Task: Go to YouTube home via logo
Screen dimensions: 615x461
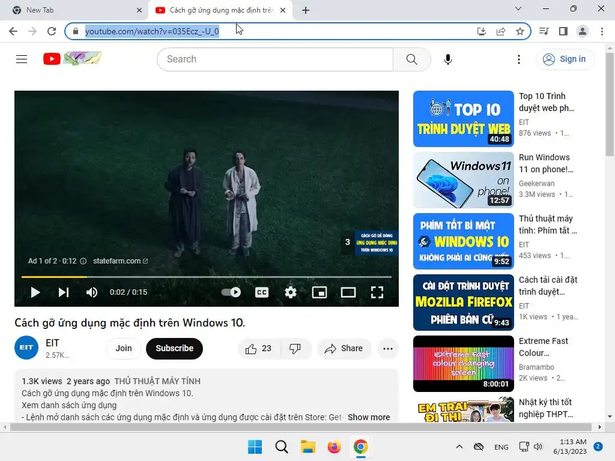Action: [x=73, y=59]
